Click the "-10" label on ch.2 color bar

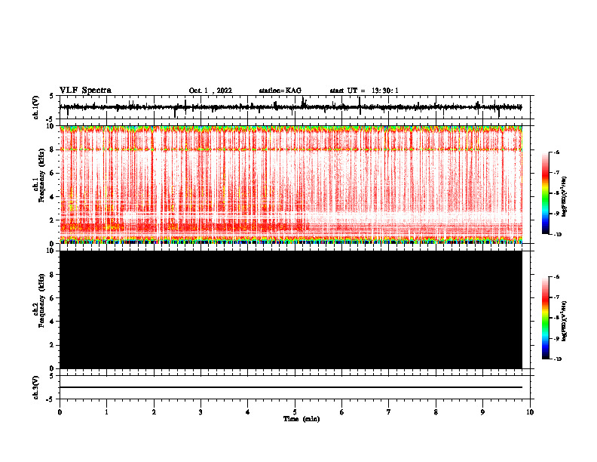(556, 359)
